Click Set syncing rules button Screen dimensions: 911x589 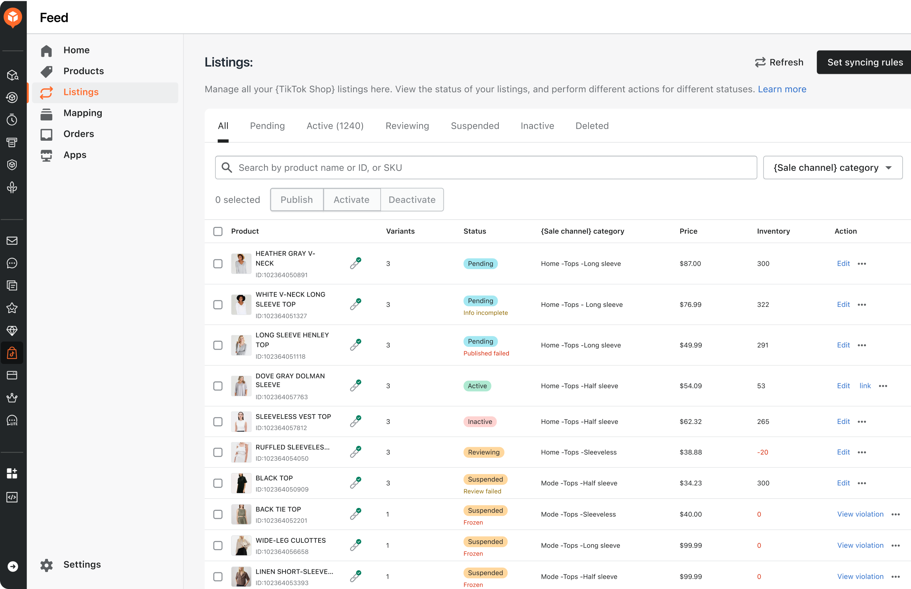[865, 62]
